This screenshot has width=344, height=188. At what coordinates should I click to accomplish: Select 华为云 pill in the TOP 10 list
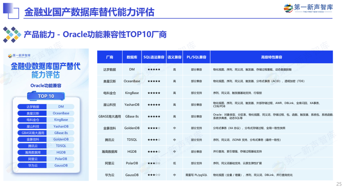point(32,165)
